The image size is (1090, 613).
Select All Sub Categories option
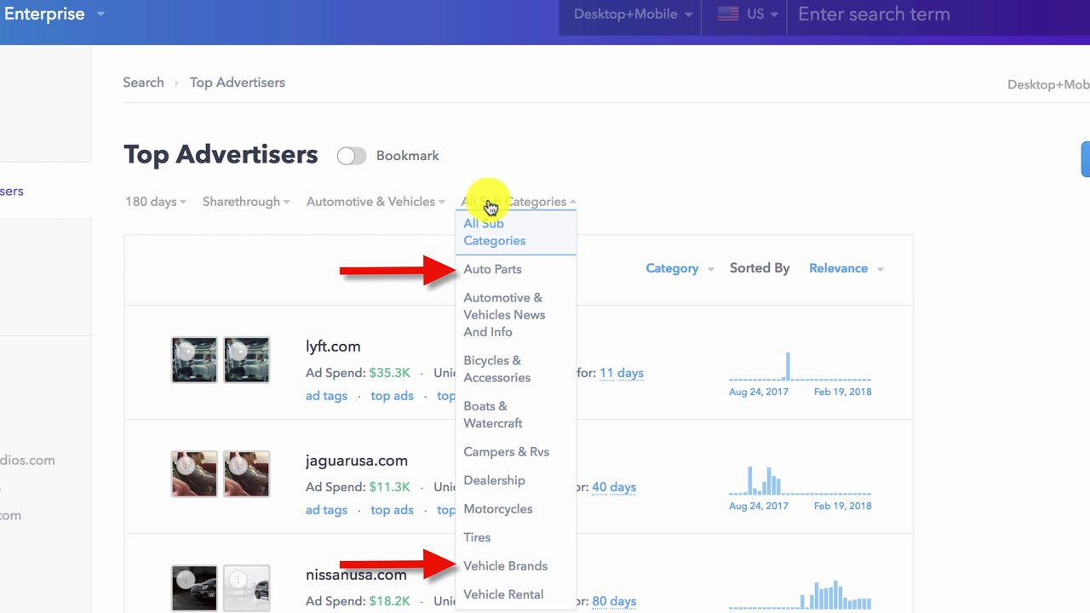516,232
